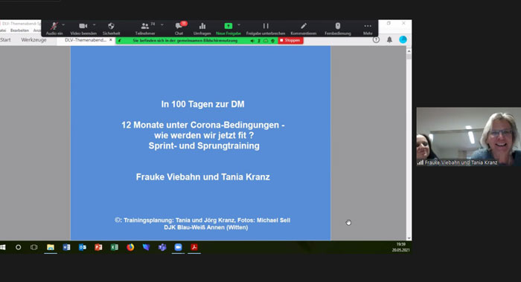The height and width of the screenshot is (282, 521).
Task: Stop screen sharing with Stoppen
Action: 290,40
